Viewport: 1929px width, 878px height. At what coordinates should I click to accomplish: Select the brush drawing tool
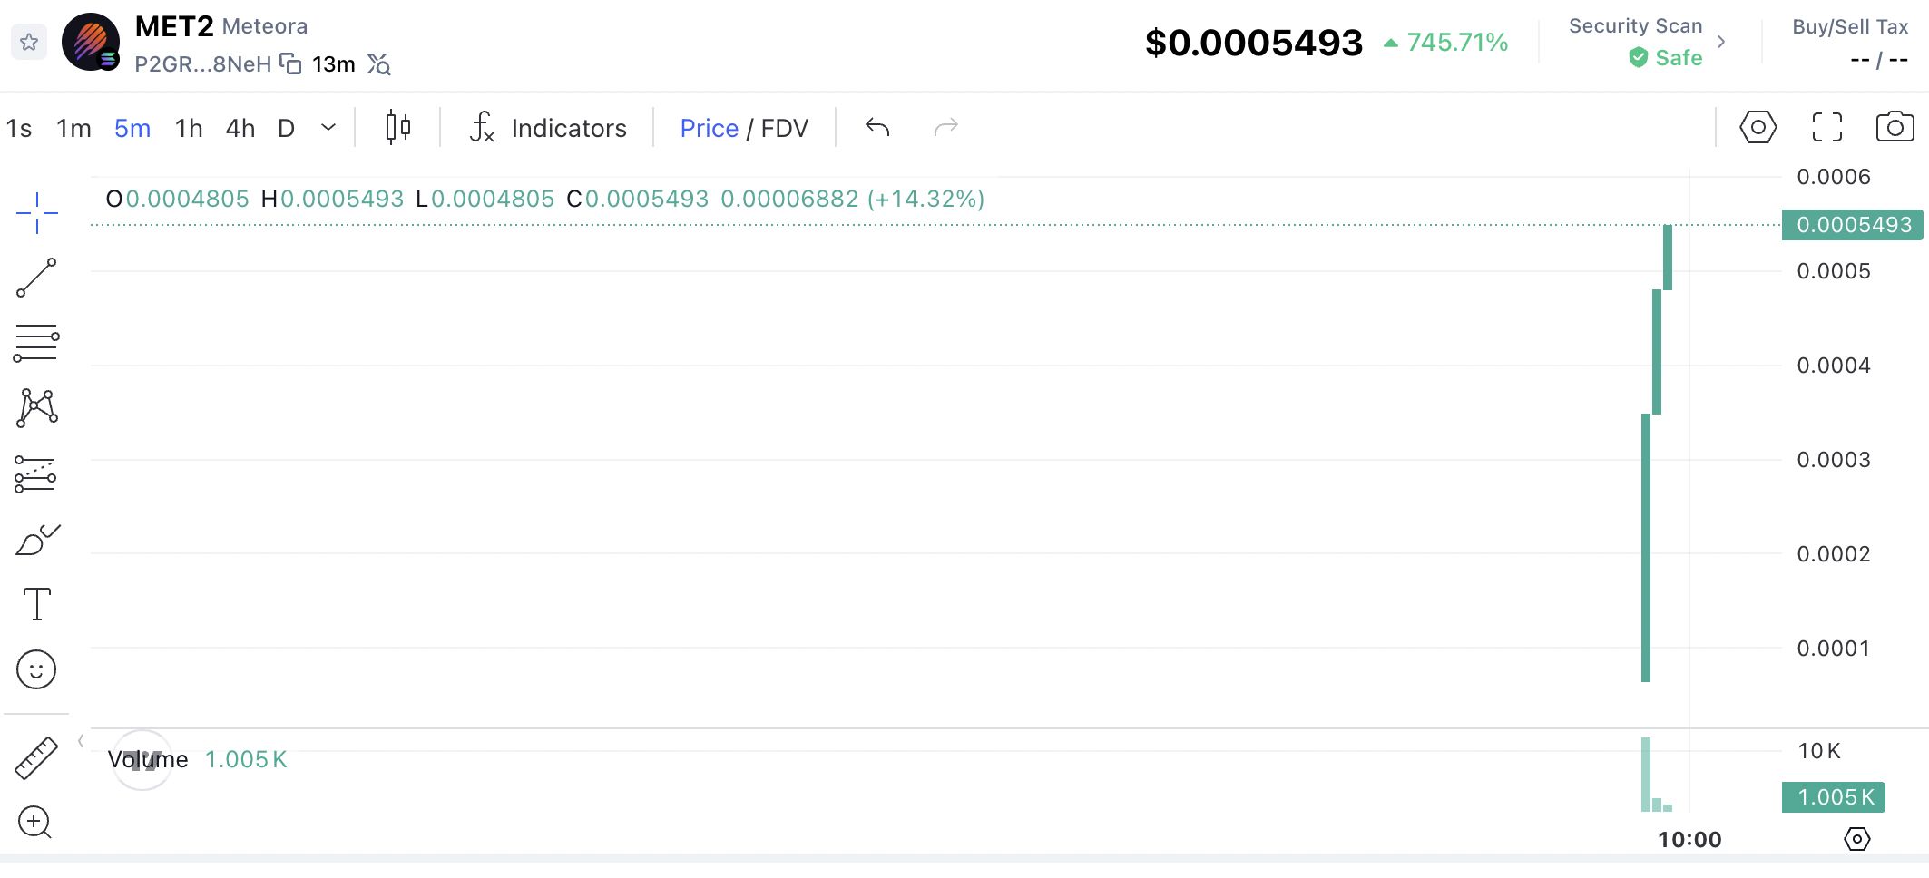coord(35,539)
